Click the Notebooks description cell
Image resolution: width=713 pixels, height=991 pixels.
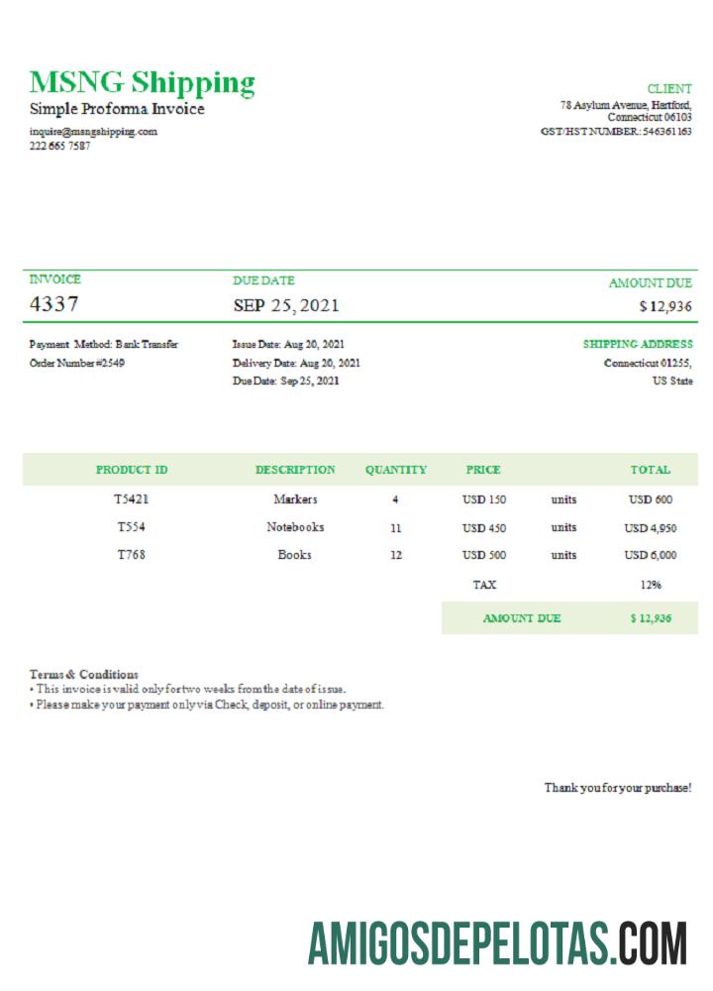click(295, 527)
